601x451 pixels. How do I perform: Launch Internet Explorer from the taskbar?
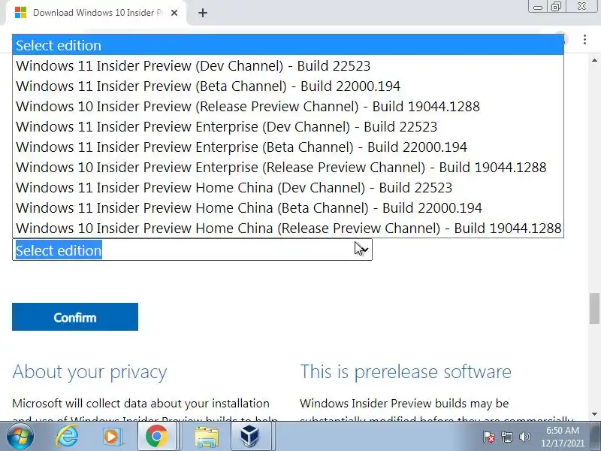(67, 437)
